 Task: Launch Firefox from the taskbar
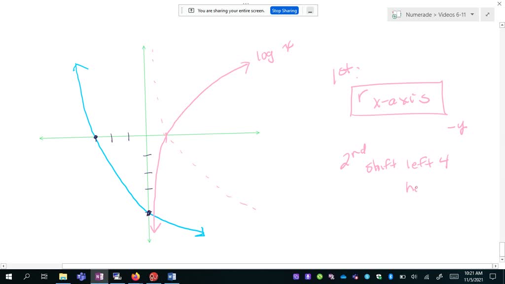[x=135, y=276]
